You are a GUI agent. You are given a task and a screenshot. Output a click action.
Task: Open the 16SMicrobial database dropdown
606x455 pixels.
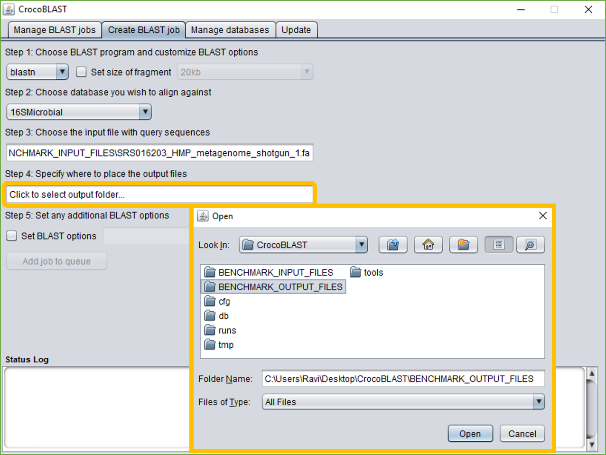point(79,112)
